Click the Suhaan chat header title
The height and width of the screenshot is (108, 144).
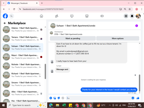[x=76, y=26]
